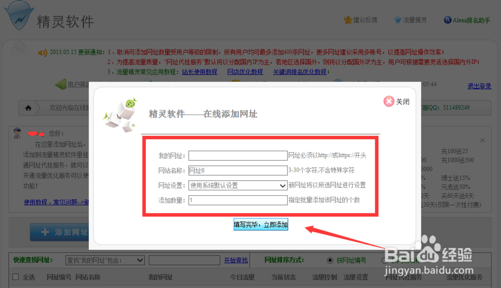Click the 添加数量 field
This screenshot has width=501, height=288.
[237, 200]
